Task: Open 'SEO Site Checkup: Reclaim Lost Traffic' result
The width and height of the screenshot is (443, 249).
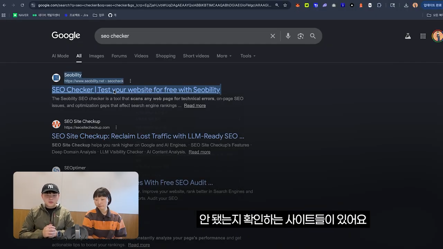Action: coord(148,136)
